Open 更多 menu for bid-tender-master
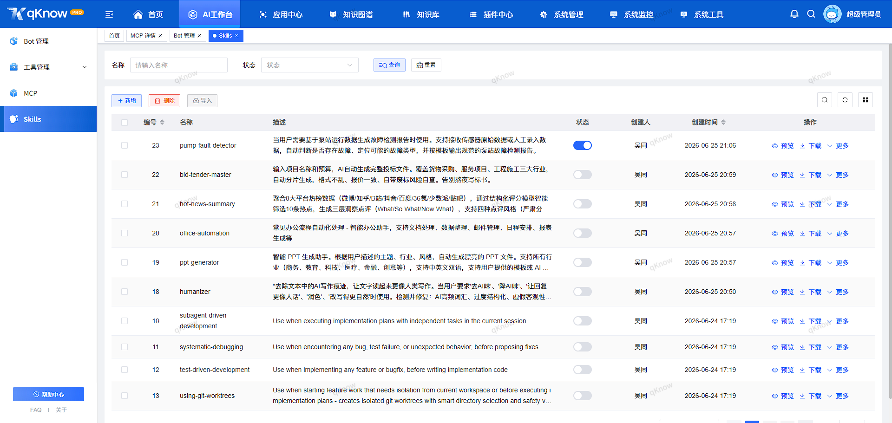The height and width of the screenshot is (423, 892). [x=838, y=175]
